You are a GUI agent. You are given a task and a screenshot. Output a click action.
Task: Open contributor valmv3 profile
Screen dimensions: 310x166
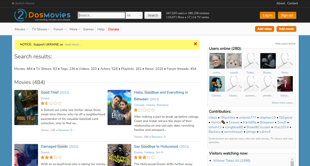[265, 132]
